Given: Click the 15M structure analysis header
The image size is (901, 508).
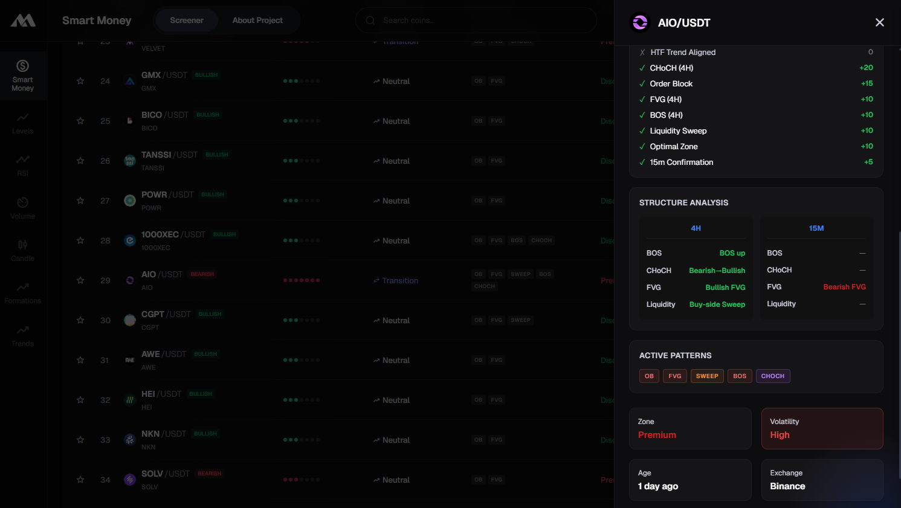Looking at the screenshot, I should point(816,228).
